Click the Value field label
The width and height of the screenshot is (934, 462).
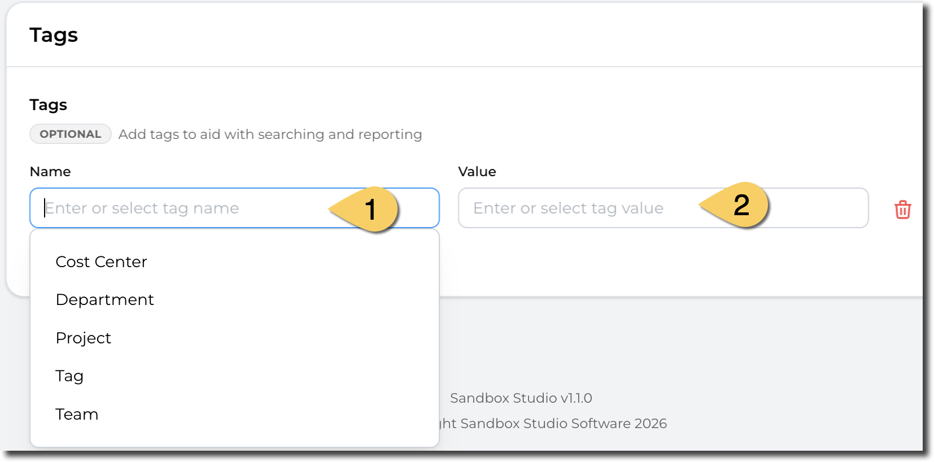click(477, 172)
